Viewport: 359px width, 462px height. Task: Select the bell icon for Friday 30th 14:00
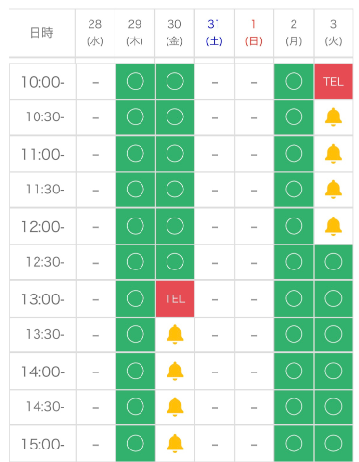click(175, 372)
